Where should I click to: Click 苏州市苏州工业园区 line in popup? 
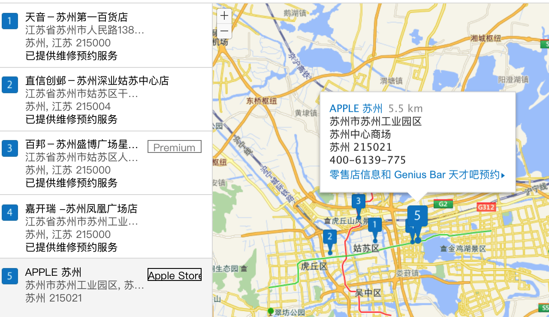[376, 122]
